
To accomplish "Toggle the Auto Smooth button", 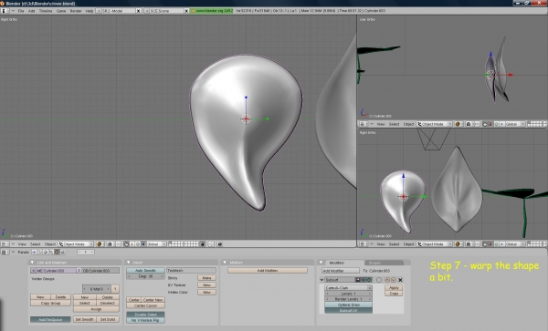I will 145,270.
